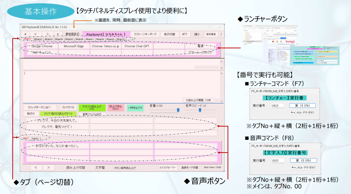The height and width of the screenshot is (194, 351).
Task: Open the 文字盤 character board
Action: (x=100, y=168)
